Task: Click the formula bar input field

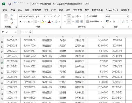Action: click(x=82, y=32)
